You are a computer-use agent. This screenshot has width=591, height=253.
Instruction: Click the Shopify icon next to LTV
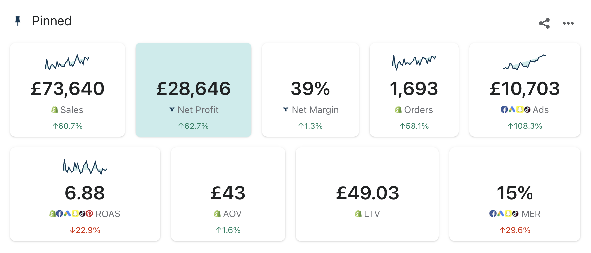358,213
